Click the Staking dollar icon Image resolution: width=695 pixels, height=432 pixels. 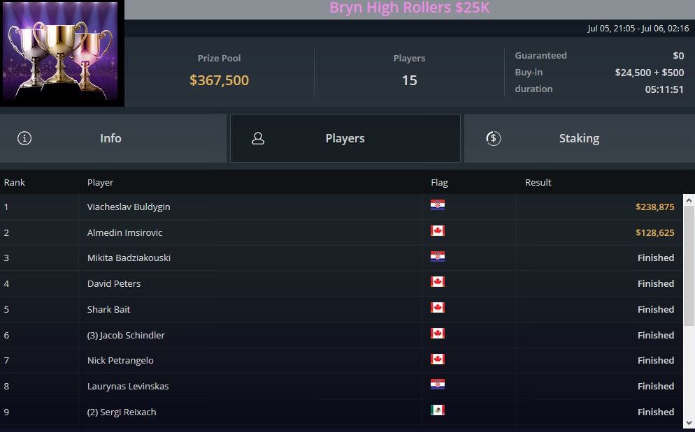click(494, 139)
